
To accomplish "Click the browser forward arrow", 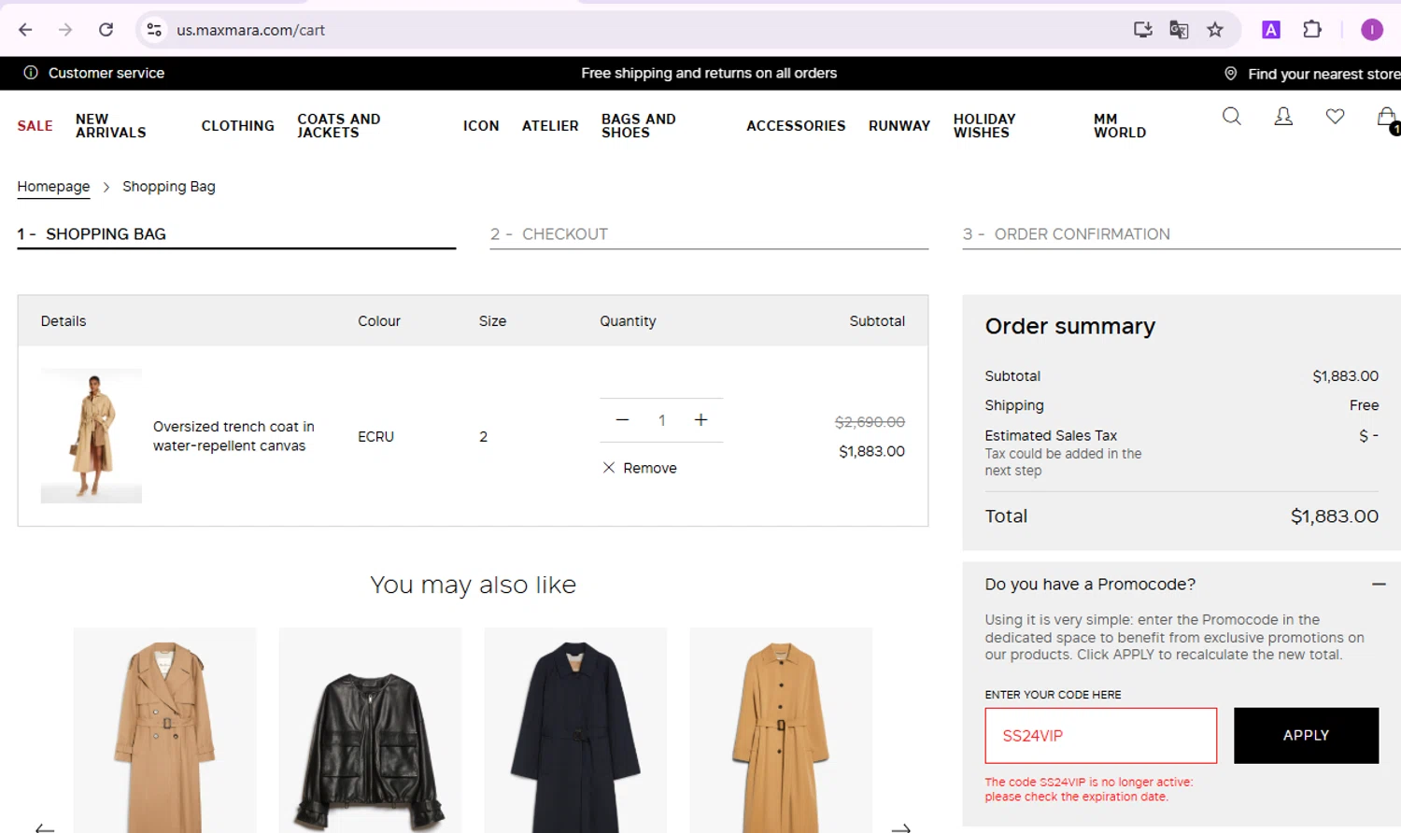I will (65, 30).
